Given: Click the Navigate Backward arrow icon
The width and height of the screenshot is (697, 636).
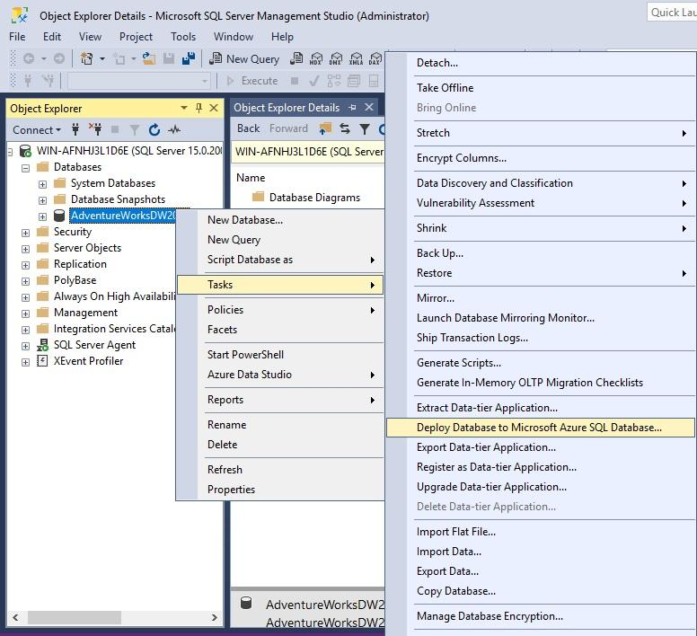Looking at the screenshot, I should (29, 58).
